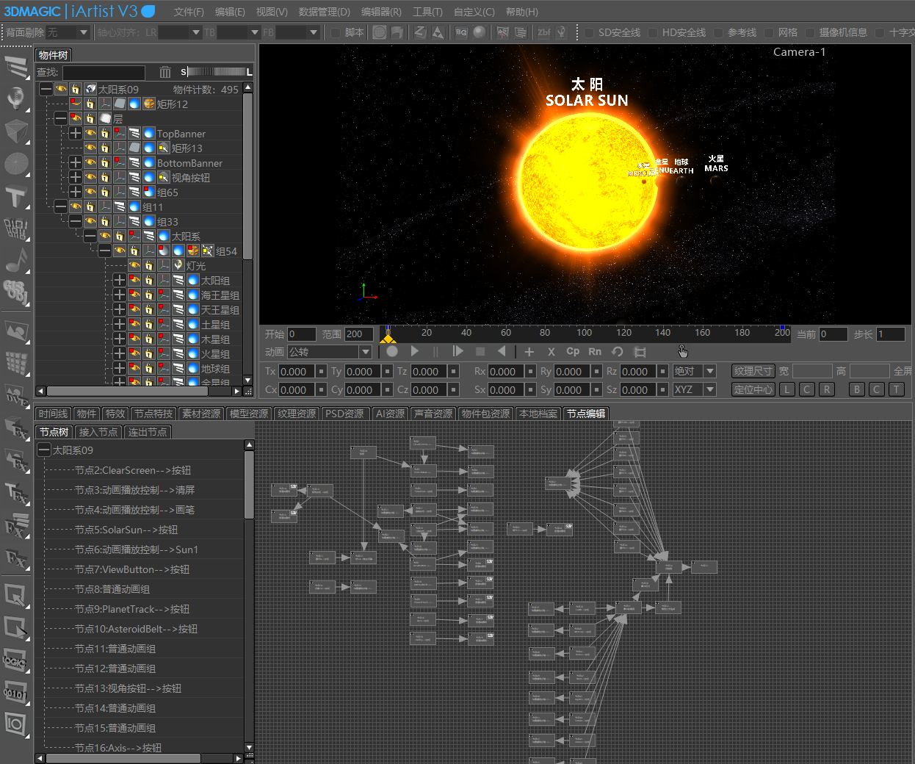Open the 动画 公转 dropdown

(365, 352)
